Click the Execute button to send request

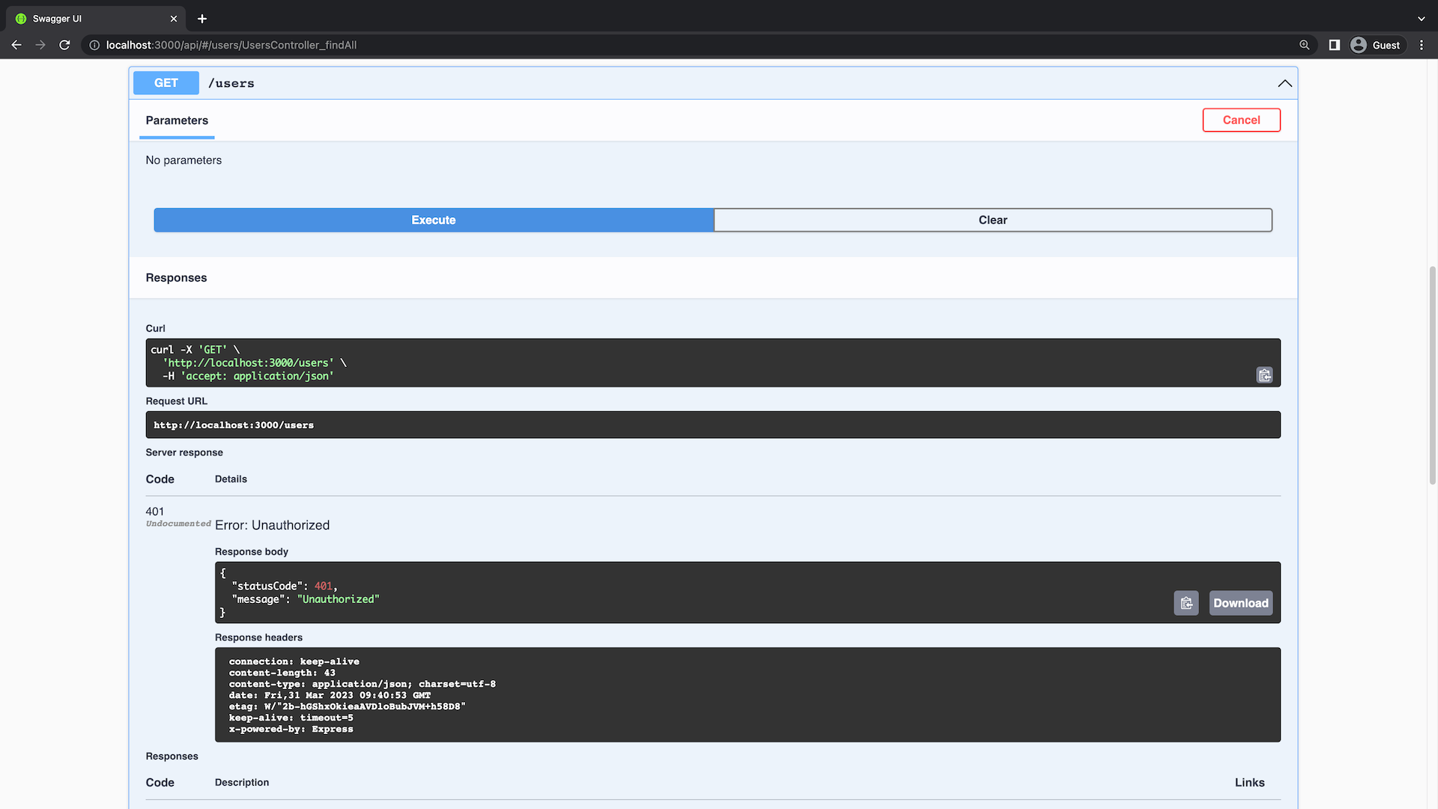pyautogui.click(x=434, y=219)
